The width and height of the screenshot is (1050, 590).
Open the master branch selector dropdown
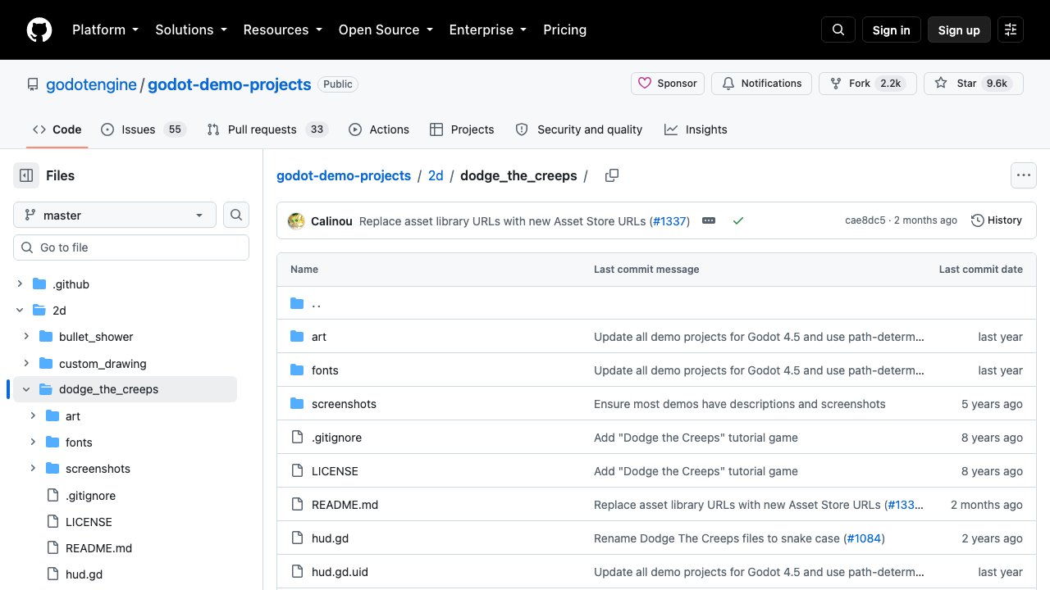115,215
